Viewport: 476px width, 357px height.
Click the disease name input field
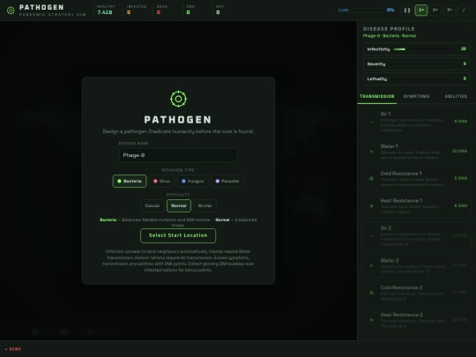(178, 155)
